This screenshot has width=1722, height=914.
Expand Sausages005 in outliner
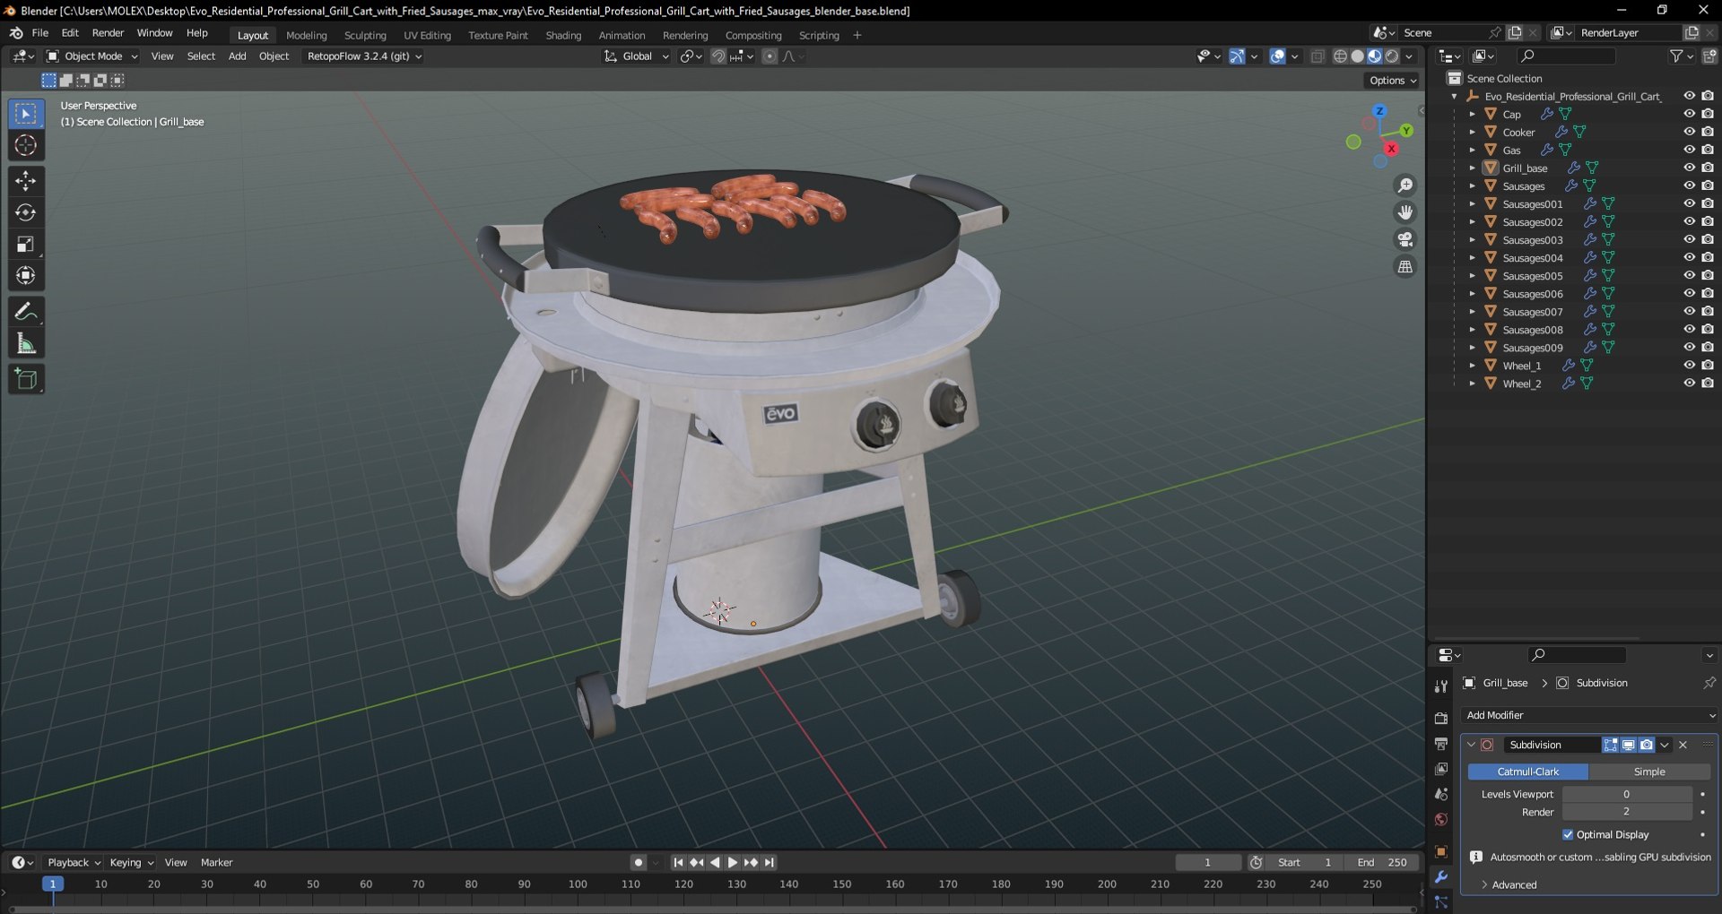[1472, 275]
